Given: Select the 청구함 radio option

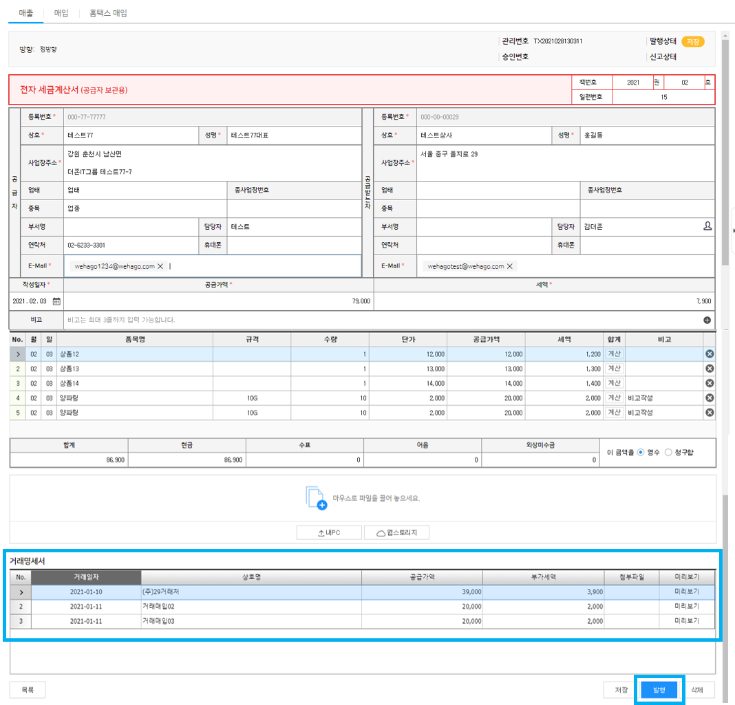Looking at the screenshot, I should pyautogui.click(x=668, y=452).
